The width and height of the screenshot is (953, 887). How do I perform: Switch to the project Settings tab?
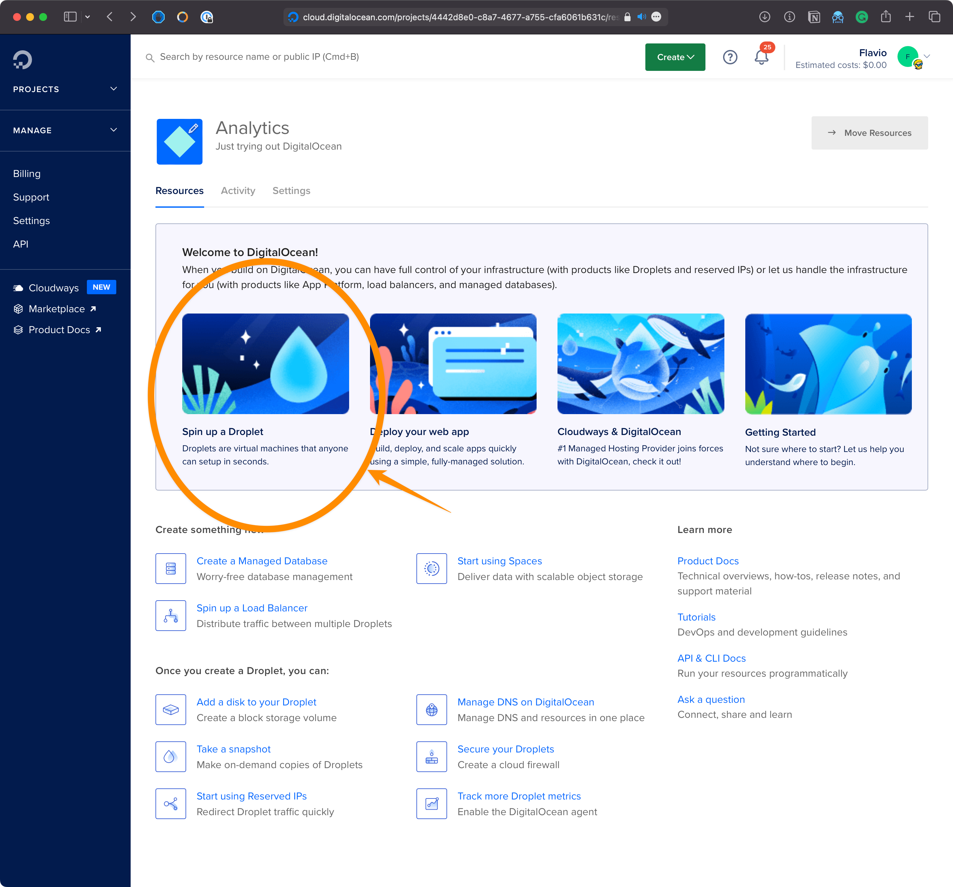[x=291, y=191]
